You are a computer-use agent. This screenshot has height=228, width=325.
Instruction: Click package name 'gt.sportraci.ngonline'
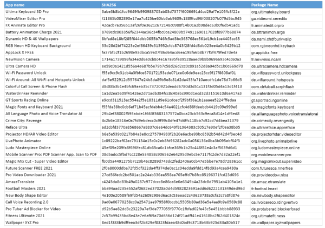click(269, 100)
